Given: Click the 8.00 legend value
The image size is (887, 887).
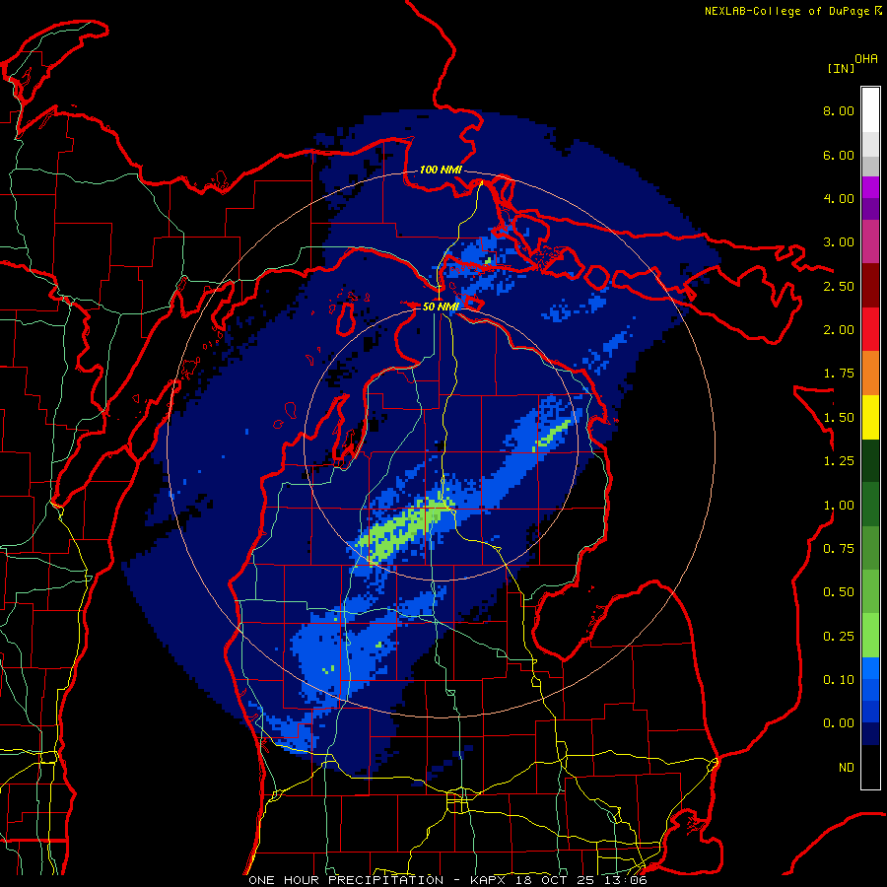Looking at the screenshot, I should click(839, 110).
